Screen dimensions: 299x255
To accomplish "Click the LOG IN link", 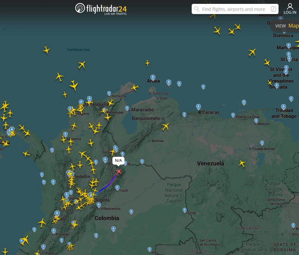I will (x=290, y=12).
